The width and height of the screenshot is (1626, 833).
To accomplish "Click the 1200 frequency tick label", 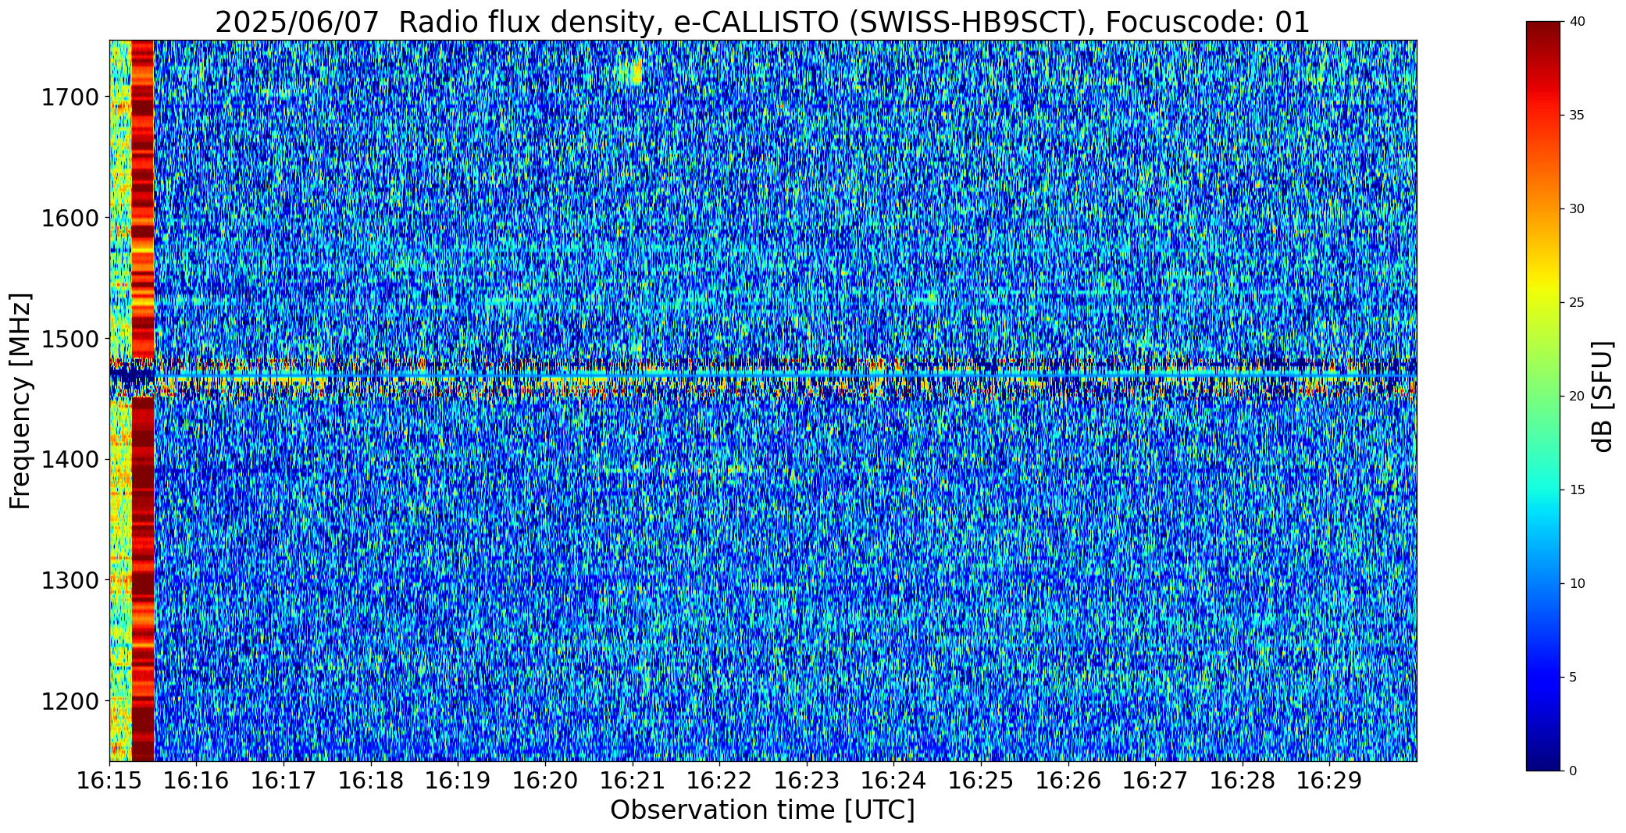I will click(70, 701).
